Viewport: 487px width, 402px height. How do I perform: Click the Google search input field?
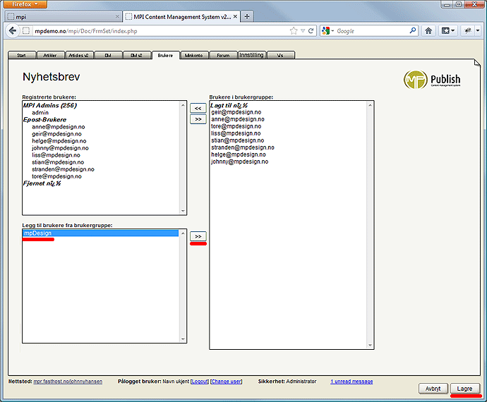coord(371,31)
